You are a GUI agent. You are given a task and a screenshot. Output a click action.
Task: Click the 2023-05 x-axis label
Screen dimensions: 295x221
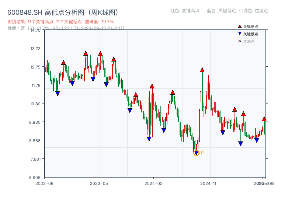click(x=99, y=183)
